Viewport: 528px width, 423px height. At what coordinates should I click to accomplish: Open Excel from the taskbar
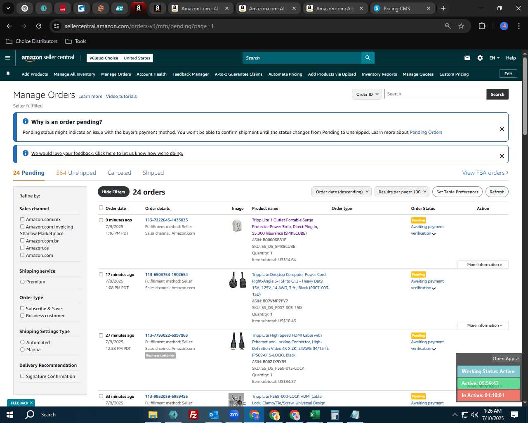tap(314, 415)
